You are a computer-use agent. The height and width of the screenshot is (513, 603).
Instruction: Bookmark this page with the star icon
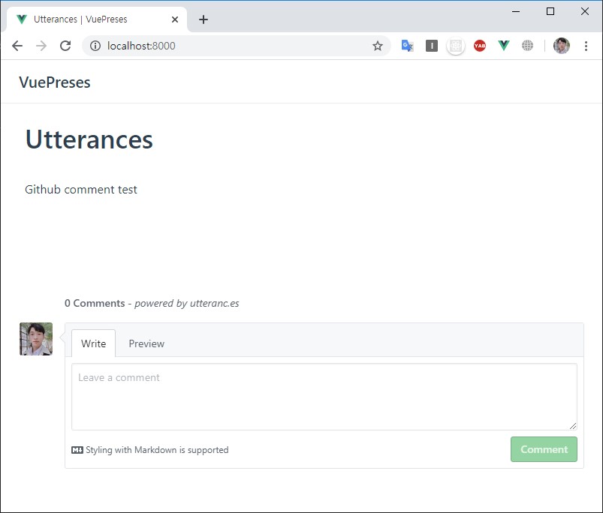click(x=378, y=46)
